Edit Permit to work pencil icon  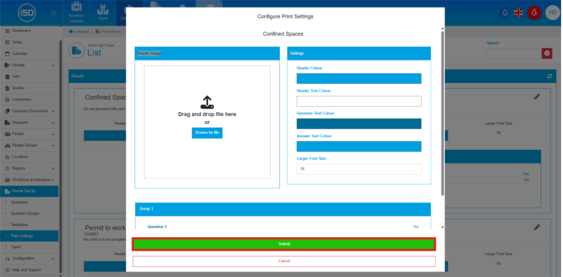tap(537, 227)
